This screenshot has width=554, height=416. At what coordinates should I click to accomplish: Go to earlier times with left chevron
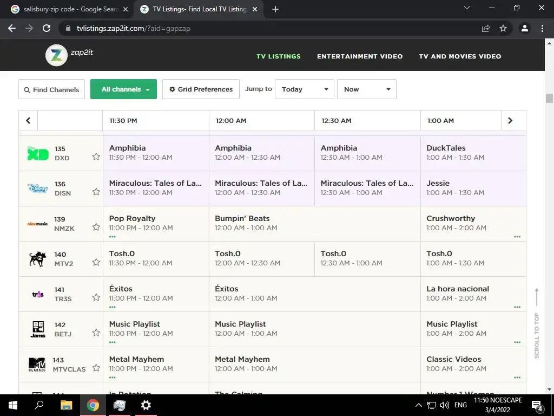click(x=28, y=121)
